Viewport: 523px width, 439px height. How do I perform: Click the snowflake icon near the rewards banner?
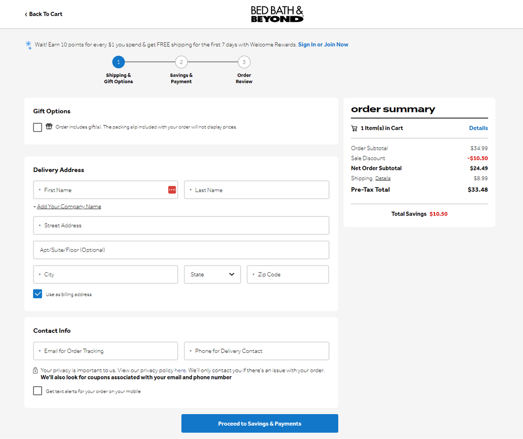click(x=29, y=44)
